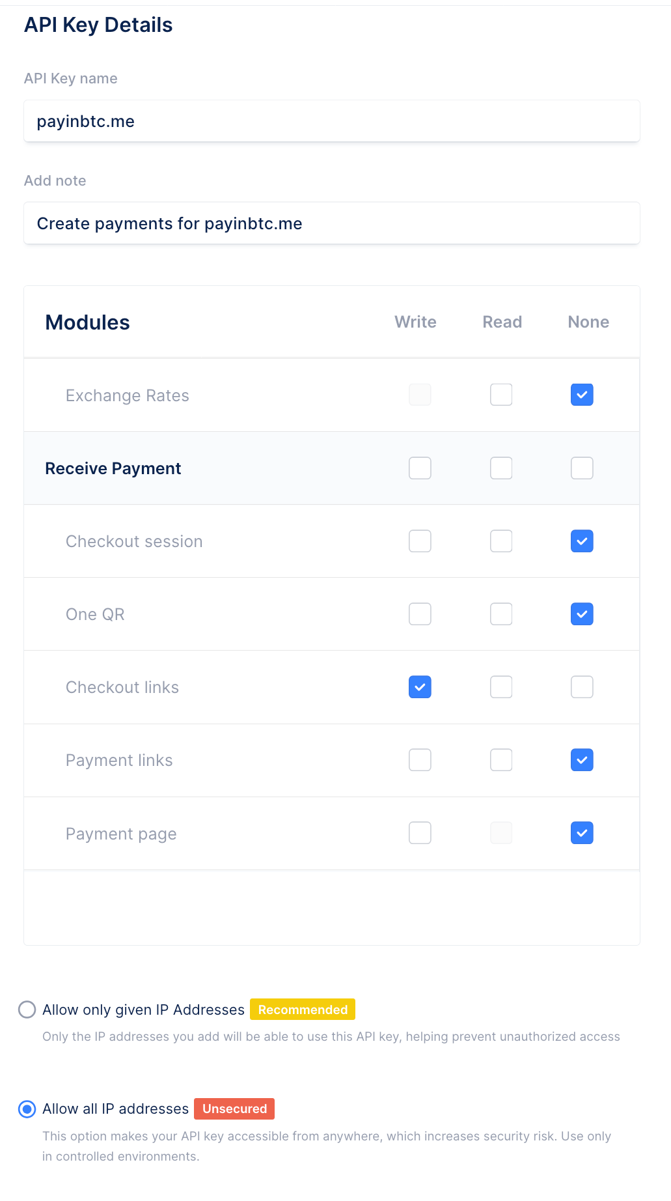Click the Add note text field
This screenshot has width=671, height=1201.
[x=331, y=223]
